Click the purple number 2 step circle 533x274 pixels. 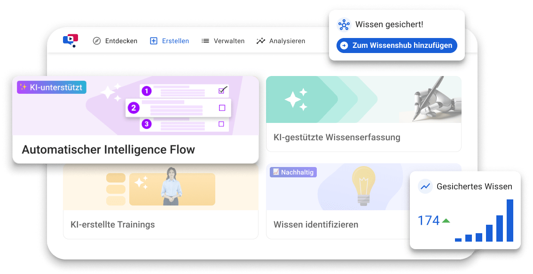tap(133, 108)
